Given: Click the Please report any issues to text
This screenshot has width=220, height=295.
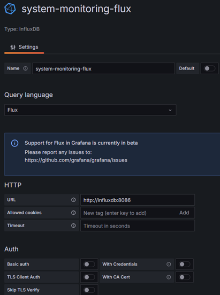Looking at the screenshot, I should (x=58, y=152).
